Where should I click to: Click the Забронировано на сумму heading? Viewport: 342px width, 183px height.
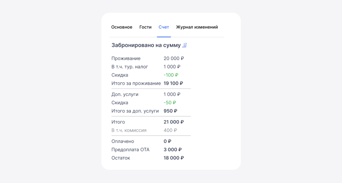(146, 45)
